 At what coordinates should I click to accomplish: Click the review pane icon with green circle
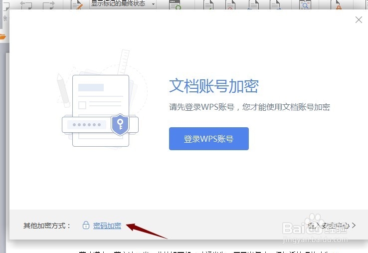tap(175, 4)
